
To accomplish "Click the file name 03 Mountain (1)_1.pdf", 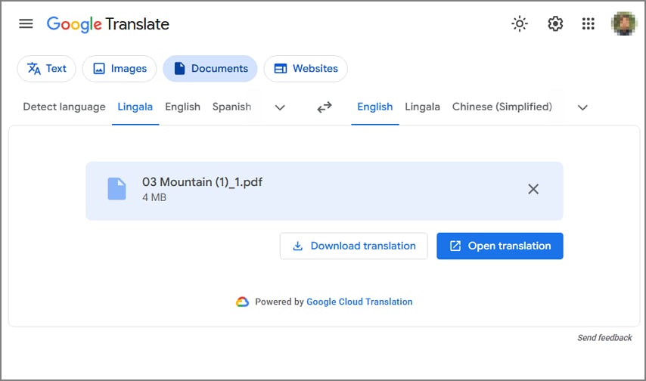I will [202, 182].
